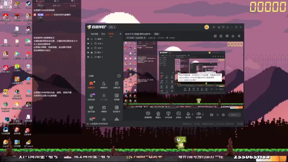Image resolution: width=288 pixels, height=162 pixels.
Task: Open the gift box icon with red dot
Action: [x=215, y=36]
